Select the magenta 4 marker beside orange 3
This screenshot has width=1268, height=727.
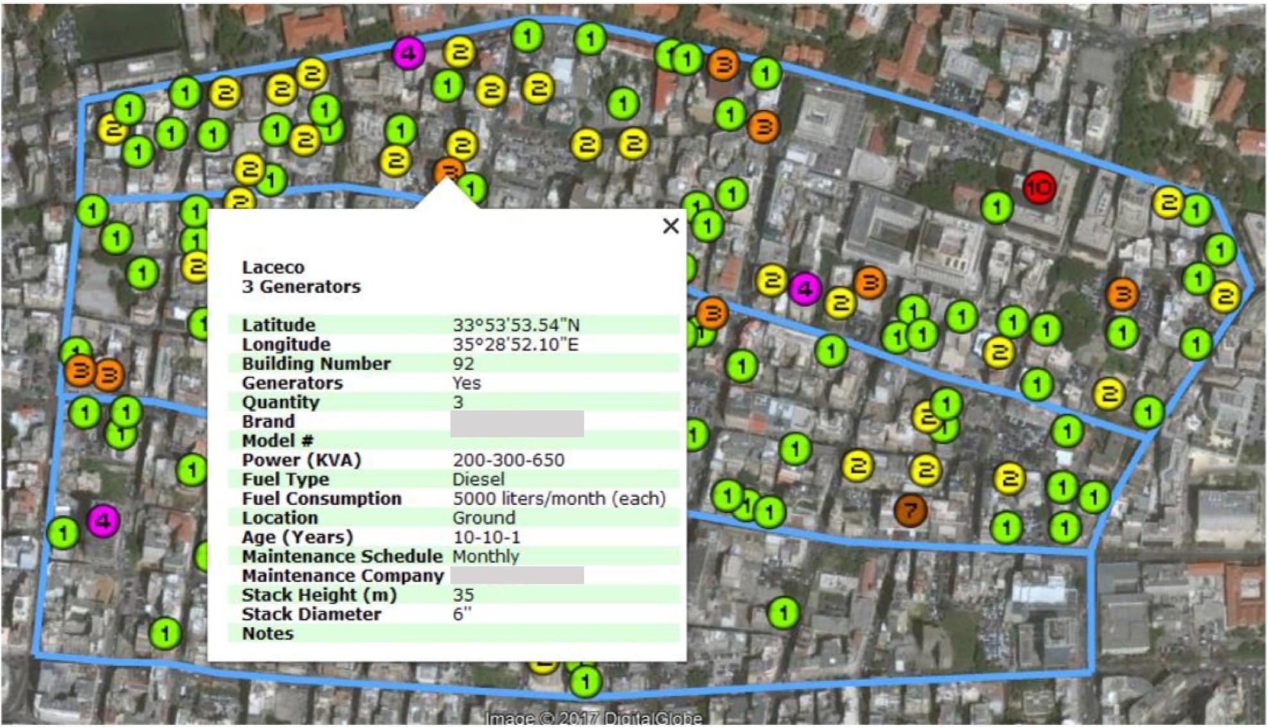[x=804, y=288]
